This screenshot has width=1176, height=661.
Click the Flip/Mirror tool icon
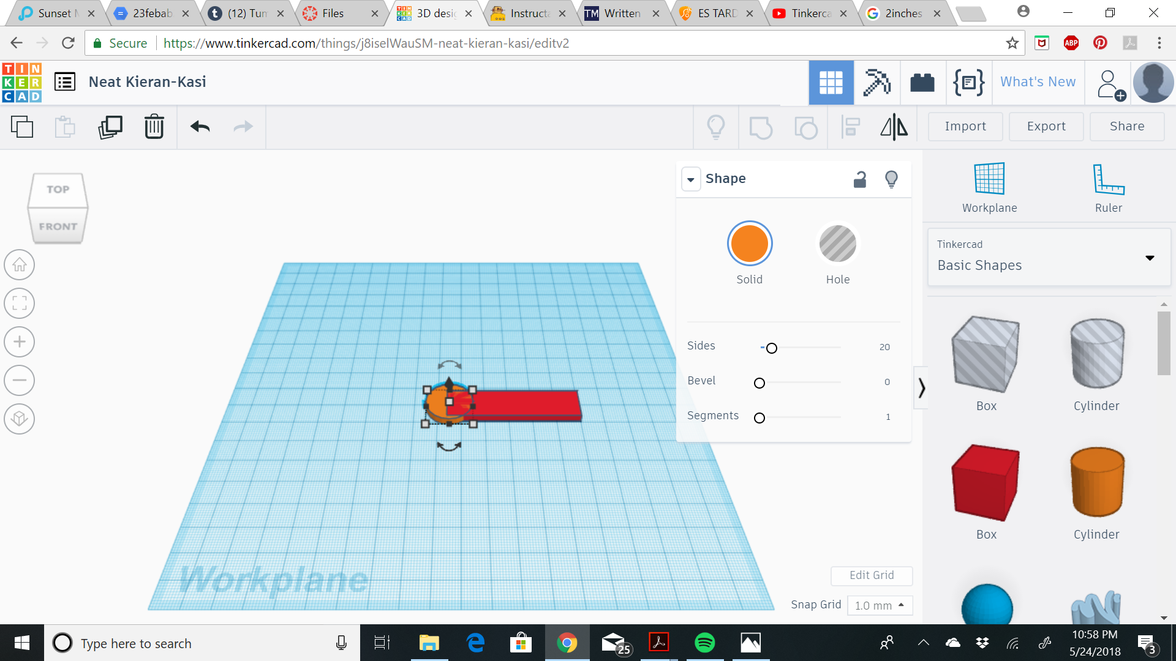(x=894, y=127)
